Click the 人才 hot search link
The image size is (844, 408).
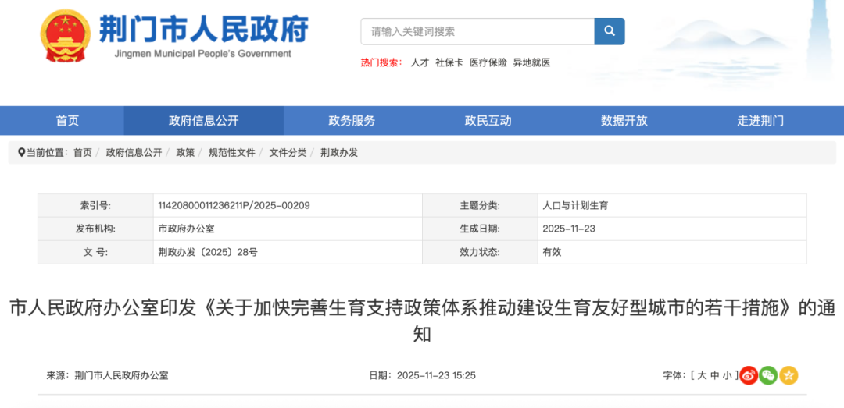coord(420,62)
